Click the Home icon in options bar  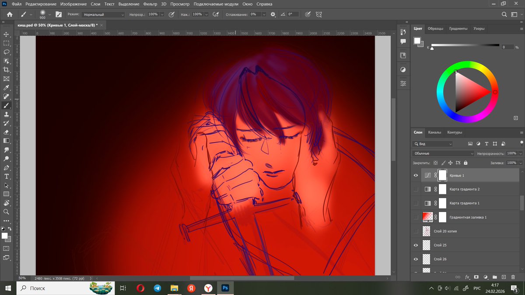(10, 14)
